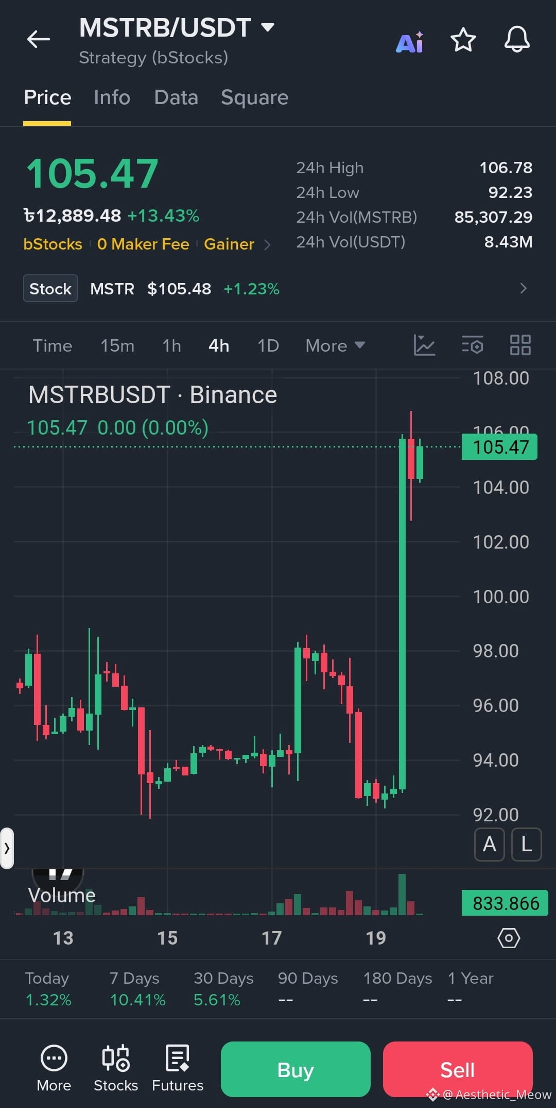Open chart drawing tools icon
The image size is (556, 1108).
click(x=424, y=345)
